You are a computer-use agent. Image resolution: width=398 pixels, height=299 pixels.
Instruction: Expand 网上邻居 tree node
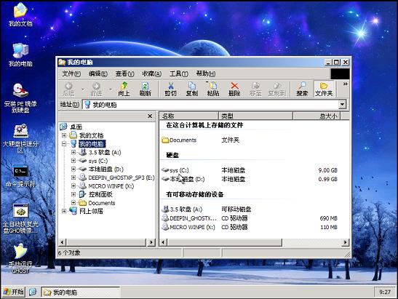click(x=64, y=211)
